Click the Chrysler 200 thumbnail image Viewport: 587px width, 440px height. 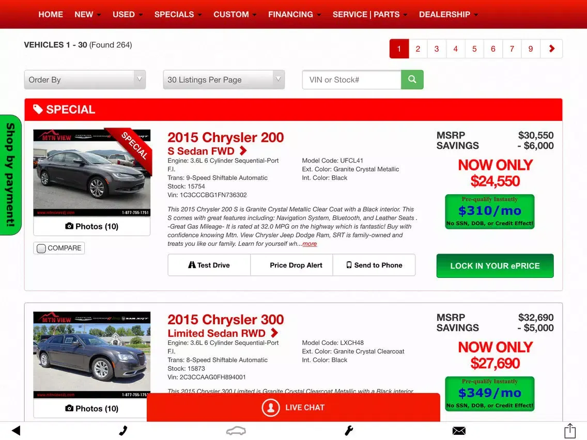(x=92, y=173)
